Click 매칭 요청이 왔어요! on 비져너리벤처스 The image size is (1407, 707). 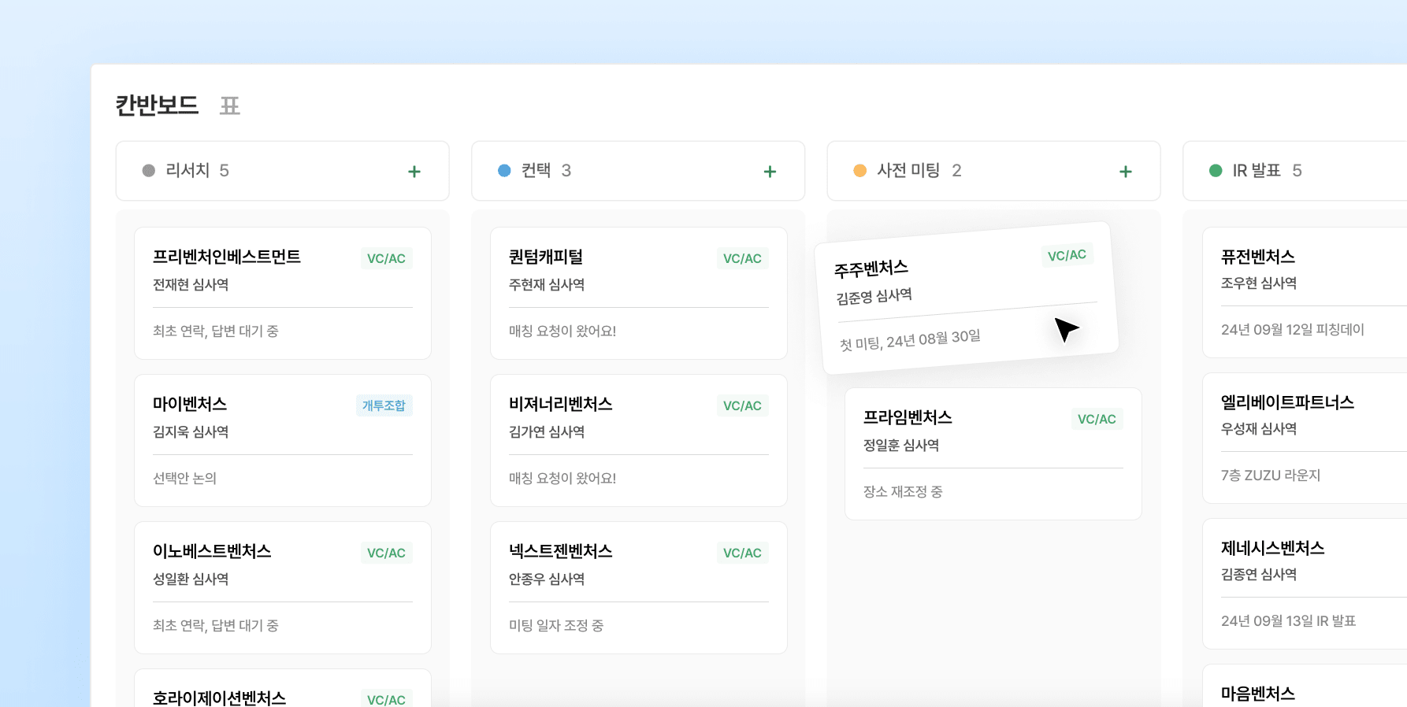click(x=562, y=479)
